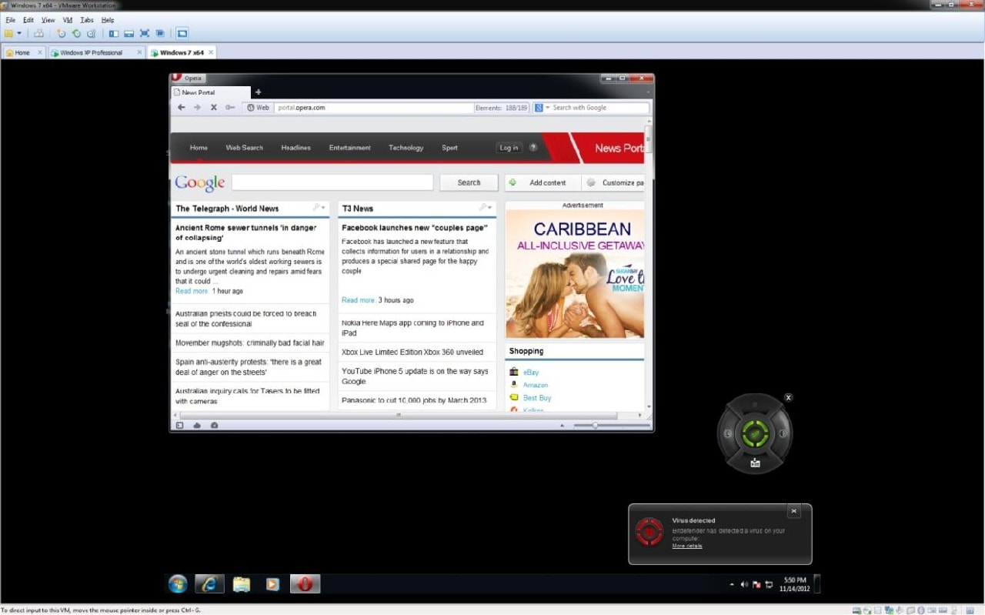Adjust the Opera zoom slider

click(x=595, y=426)
